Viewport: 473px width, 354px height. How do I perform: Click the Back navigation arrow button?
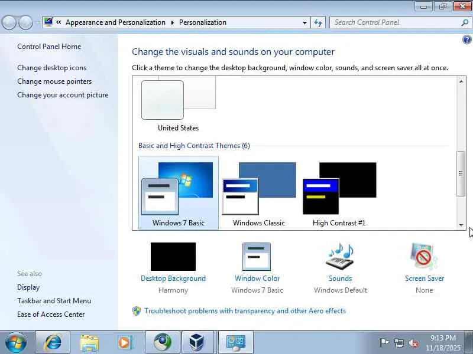click(x=9, y=22)
